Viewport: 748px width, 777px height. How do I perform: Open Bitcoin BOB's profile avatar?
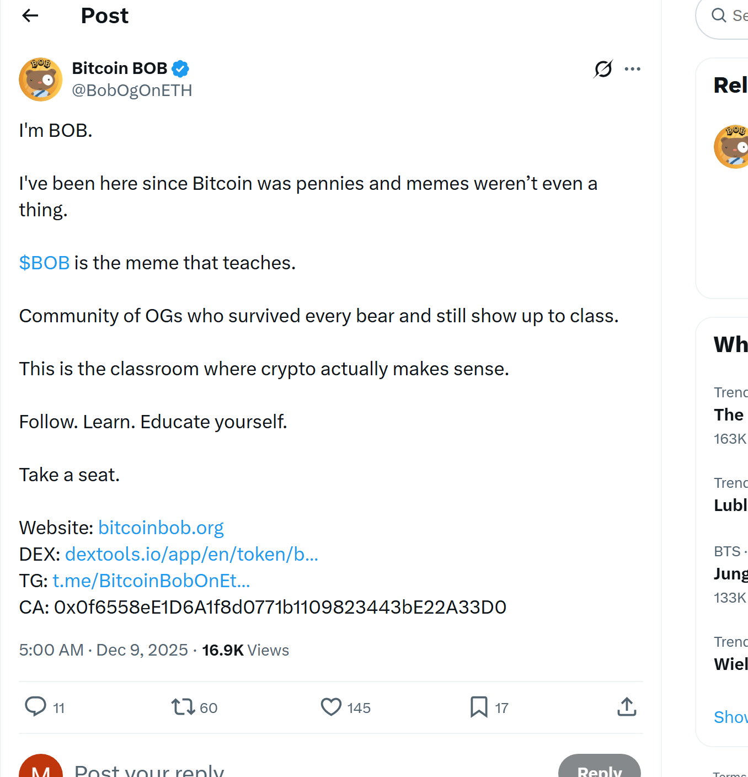40,79
